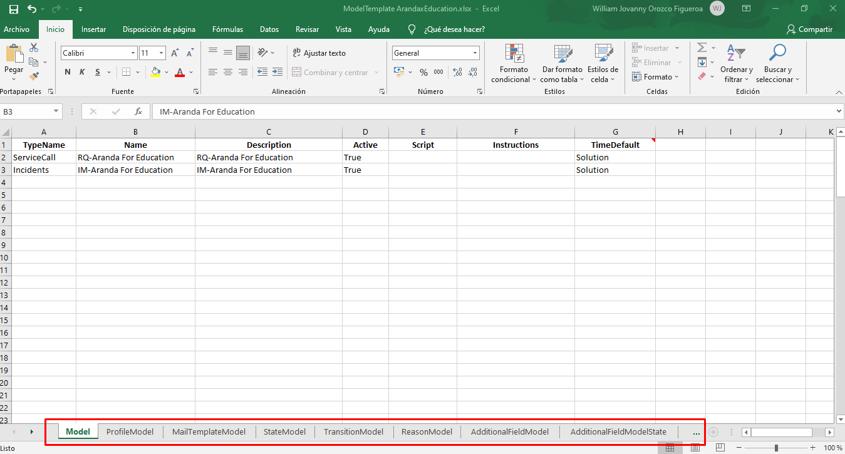Undo the last action

click(32, 9)
